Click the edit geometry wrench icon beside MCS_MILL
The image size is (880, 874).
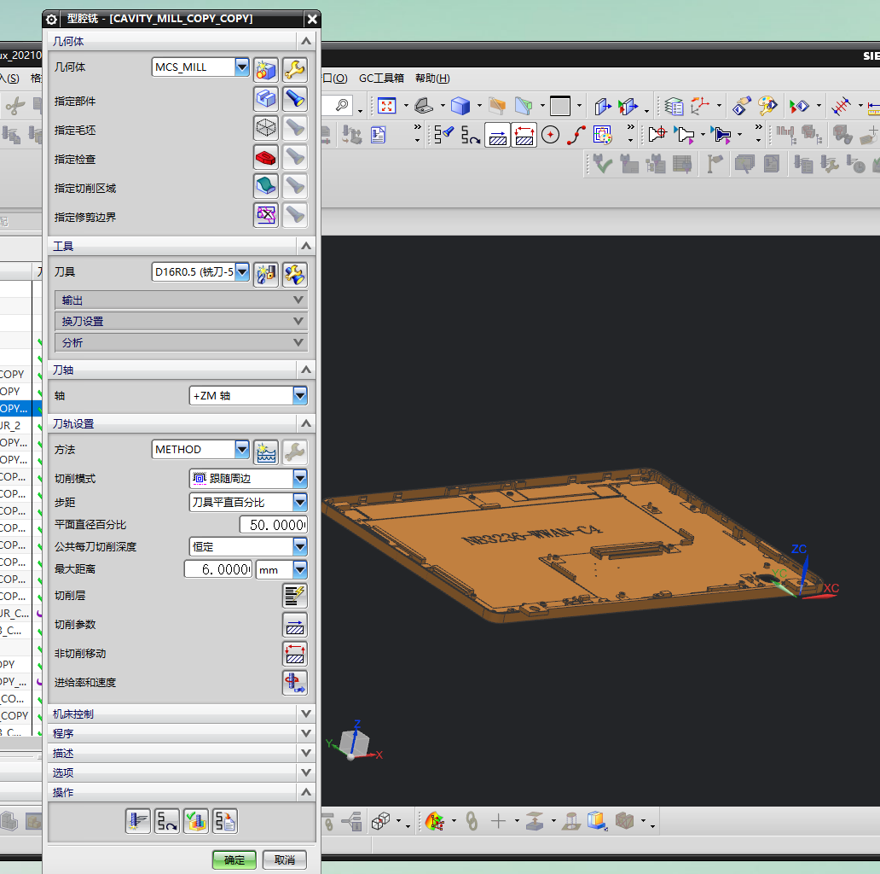[294, 69]
